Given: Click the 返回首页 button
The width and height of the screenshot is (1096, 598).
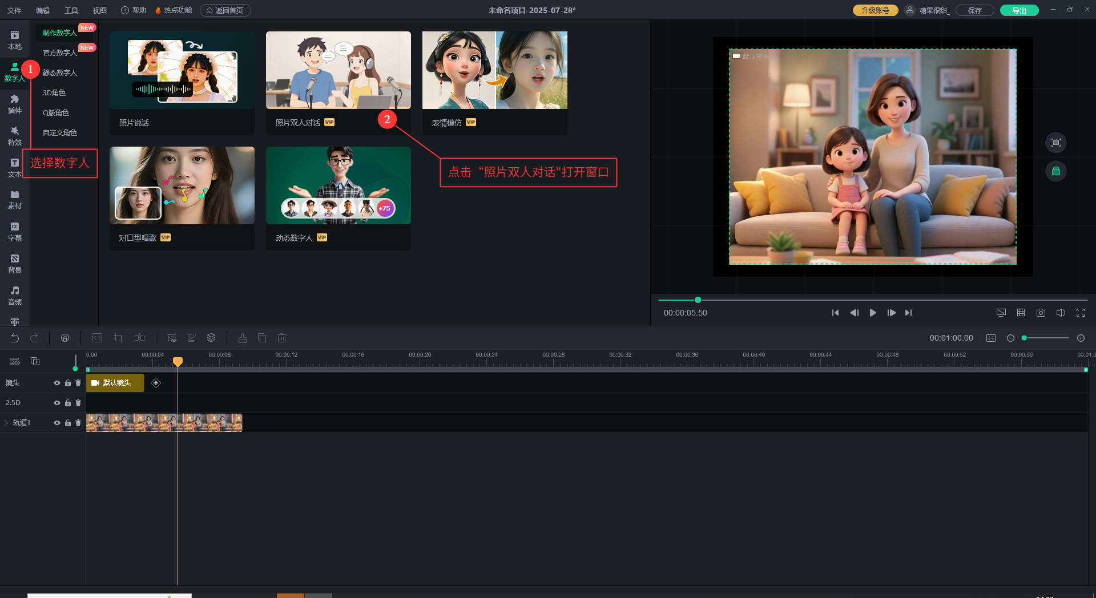Looking at the screenshot, I should [225, 10].
